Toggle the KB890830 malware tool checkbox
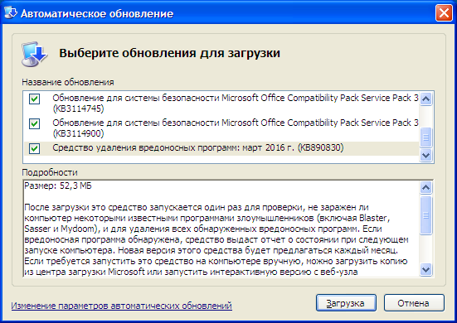 tap(34, 149)
